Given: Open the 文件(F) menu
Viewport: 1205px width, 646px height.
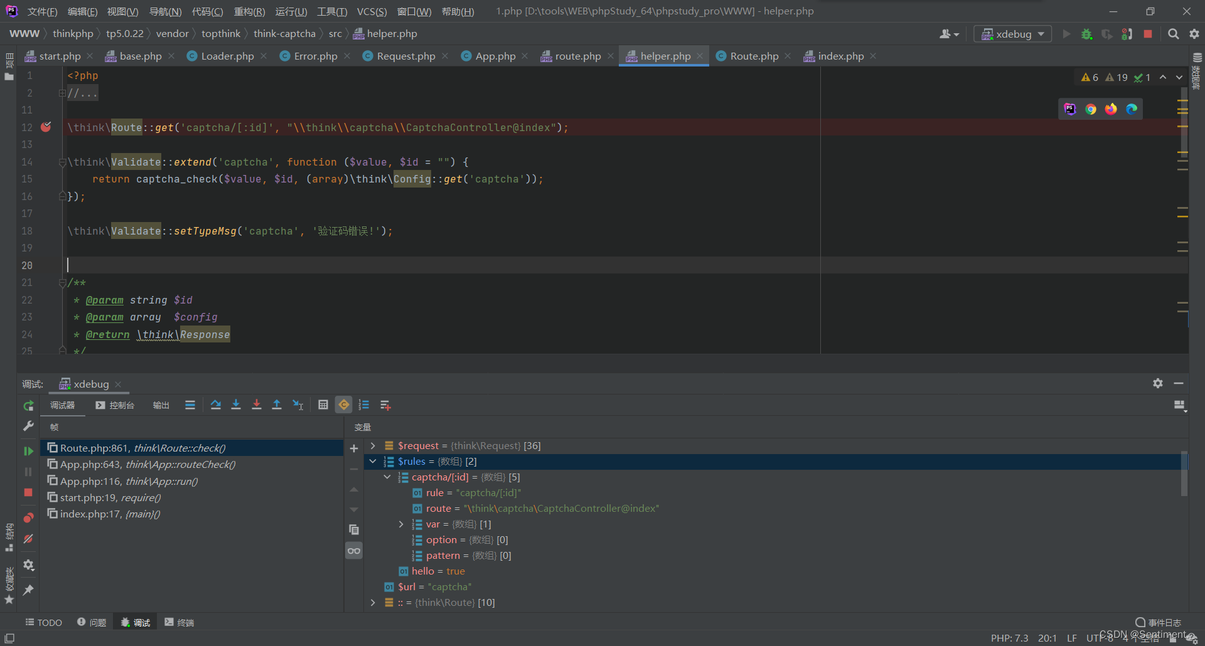Looking at the screenshot, I should click(x=42, y=11).
